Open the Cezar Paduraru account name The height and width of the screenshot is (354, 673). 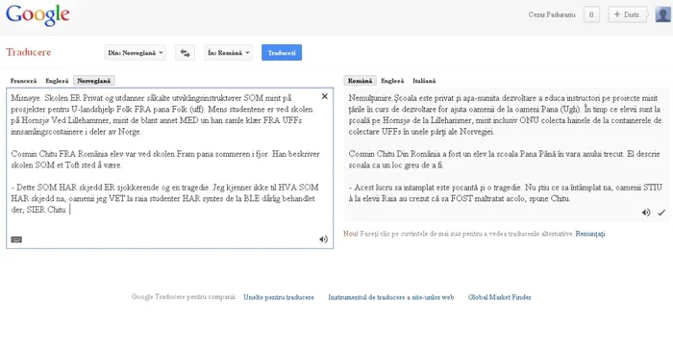(x=552, y=14)
